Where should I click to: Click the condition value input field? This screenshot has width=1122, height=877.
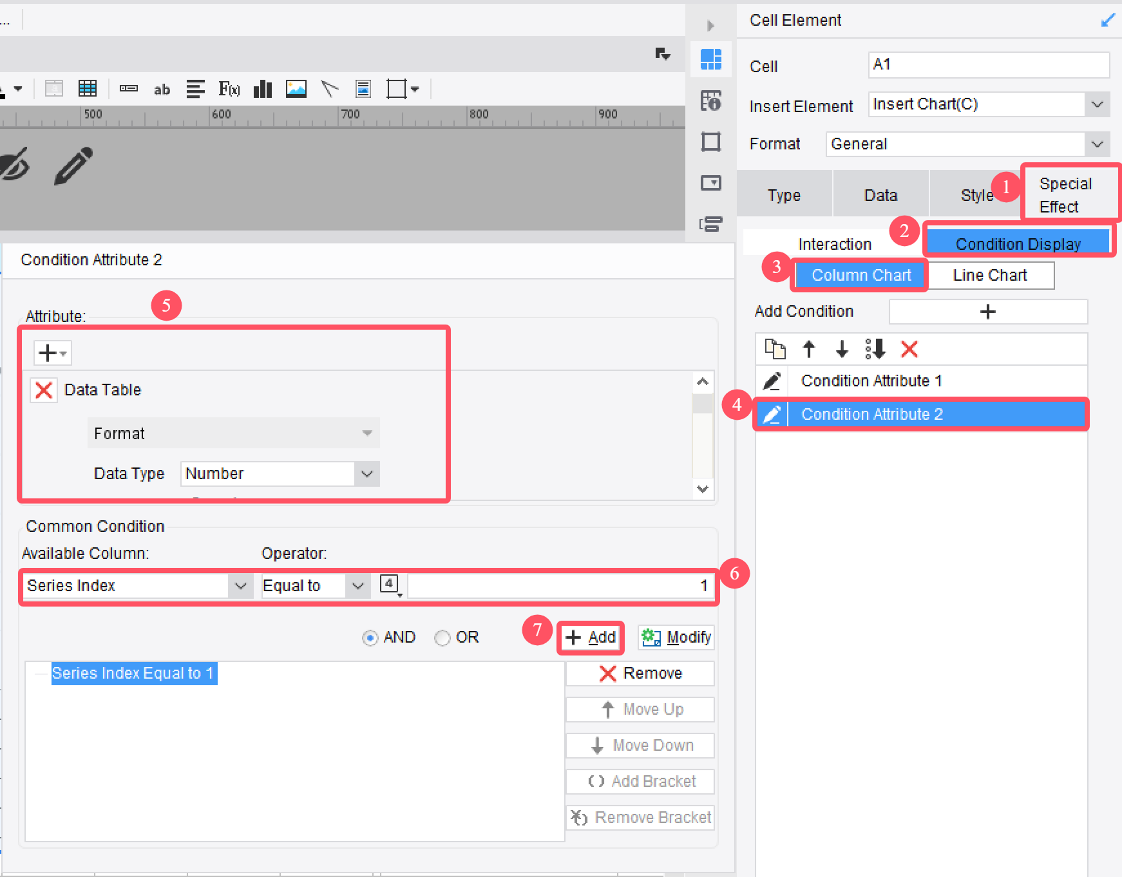[x=561, y=586]
